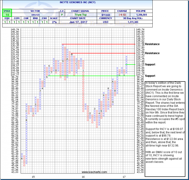Click the lower Resistance label near 122.84
This screenshot has height=180, width=189.
coord(153,53)
